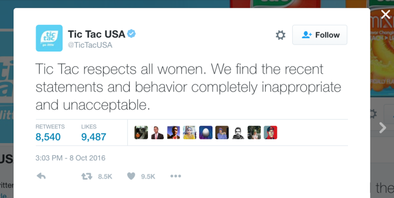Open the Tic Tac USA profile name
The height and width of the screenshot is (198, 394).
[x=96, y=34]
